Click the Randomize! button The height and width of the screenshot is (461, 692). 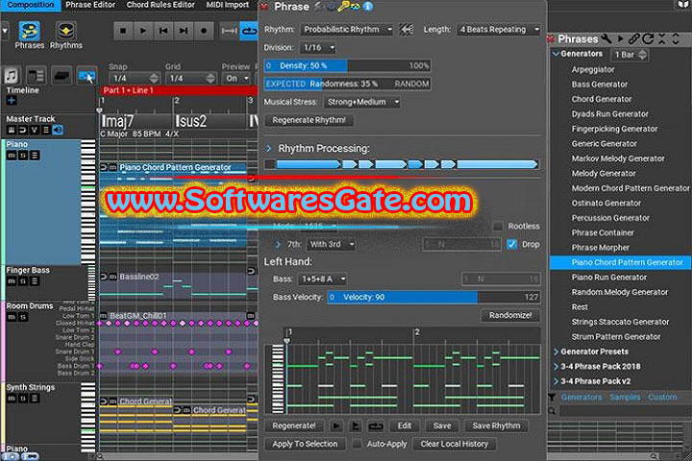click(x=510, y=315)
